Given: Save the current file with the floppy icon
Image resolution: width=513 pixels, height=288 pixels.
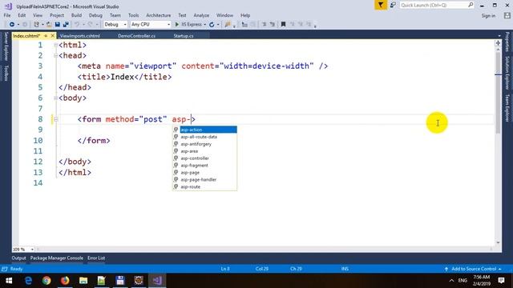Looking at the screenshot, I should click(57, 25).
